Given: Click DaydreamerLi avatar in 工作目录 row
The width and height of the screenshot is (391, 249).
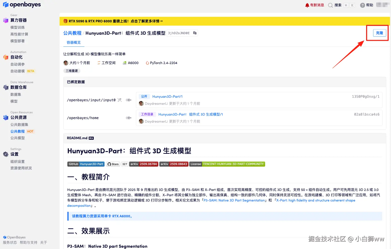Looking at the screenshot, I should tap(141, 121).
